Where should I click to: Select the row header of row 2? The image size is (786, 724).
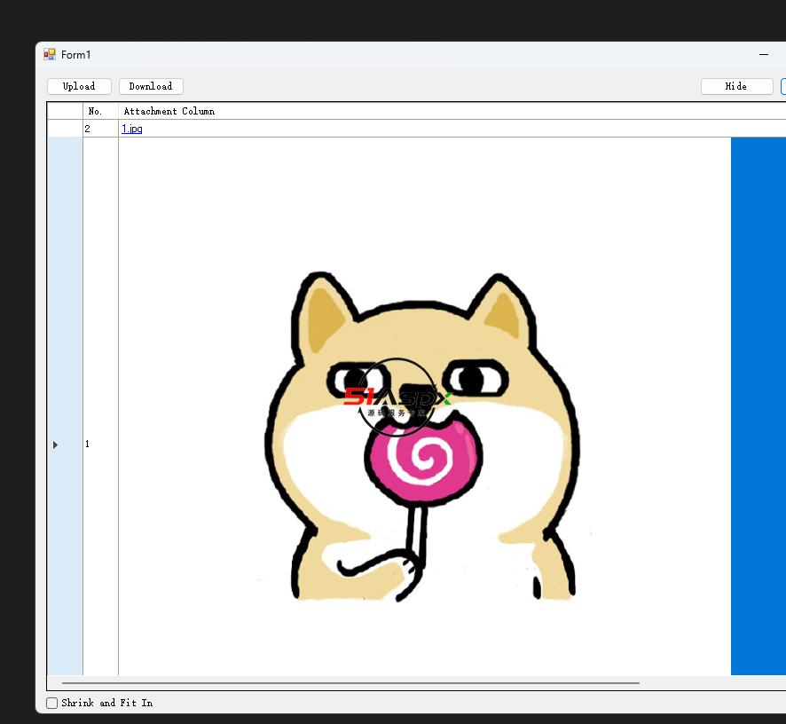65,129
